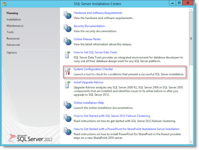The width and height of the screenshot is (199, 150).
Task: Click 'Read instructions on how to install PowerPivot' text
Action: point(127,136)
